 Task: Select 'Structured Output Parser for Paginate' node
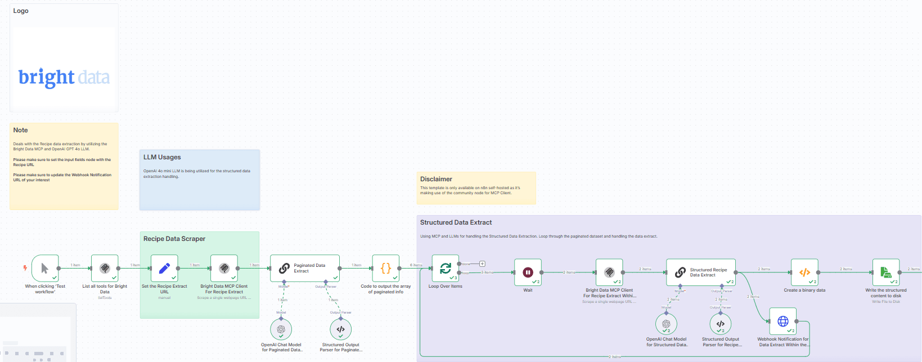tap(340, 329)
